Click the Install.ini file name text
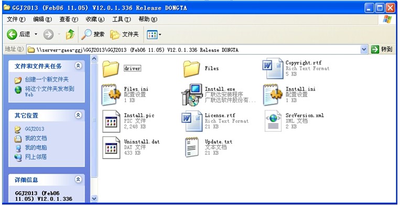The height and width of the screenshot is (205, 400). [x=300, y=89]
